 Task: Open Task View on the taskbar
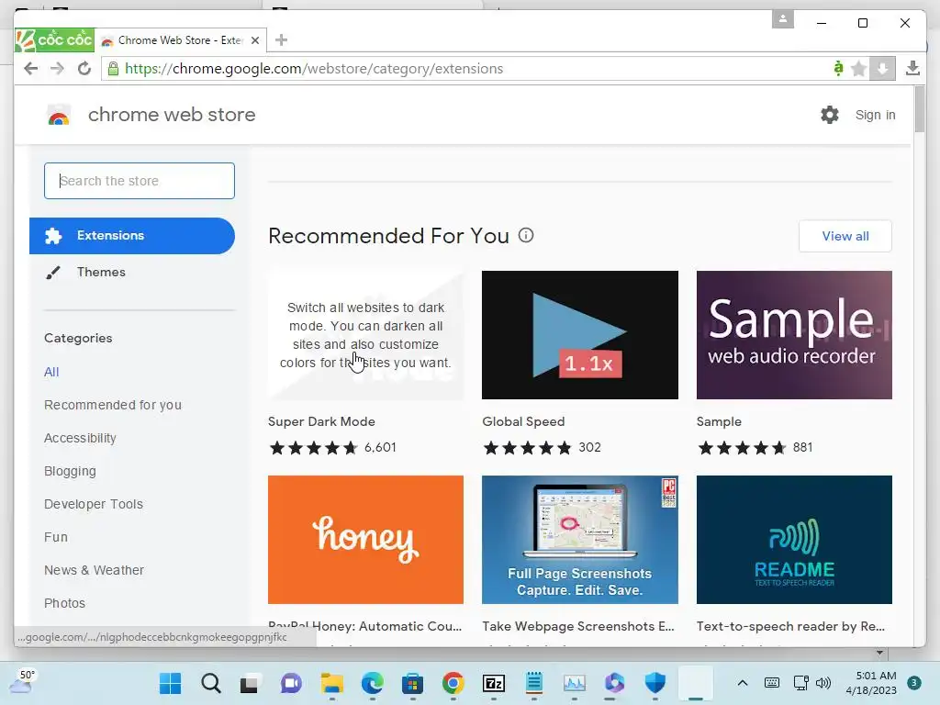point(250,683)
